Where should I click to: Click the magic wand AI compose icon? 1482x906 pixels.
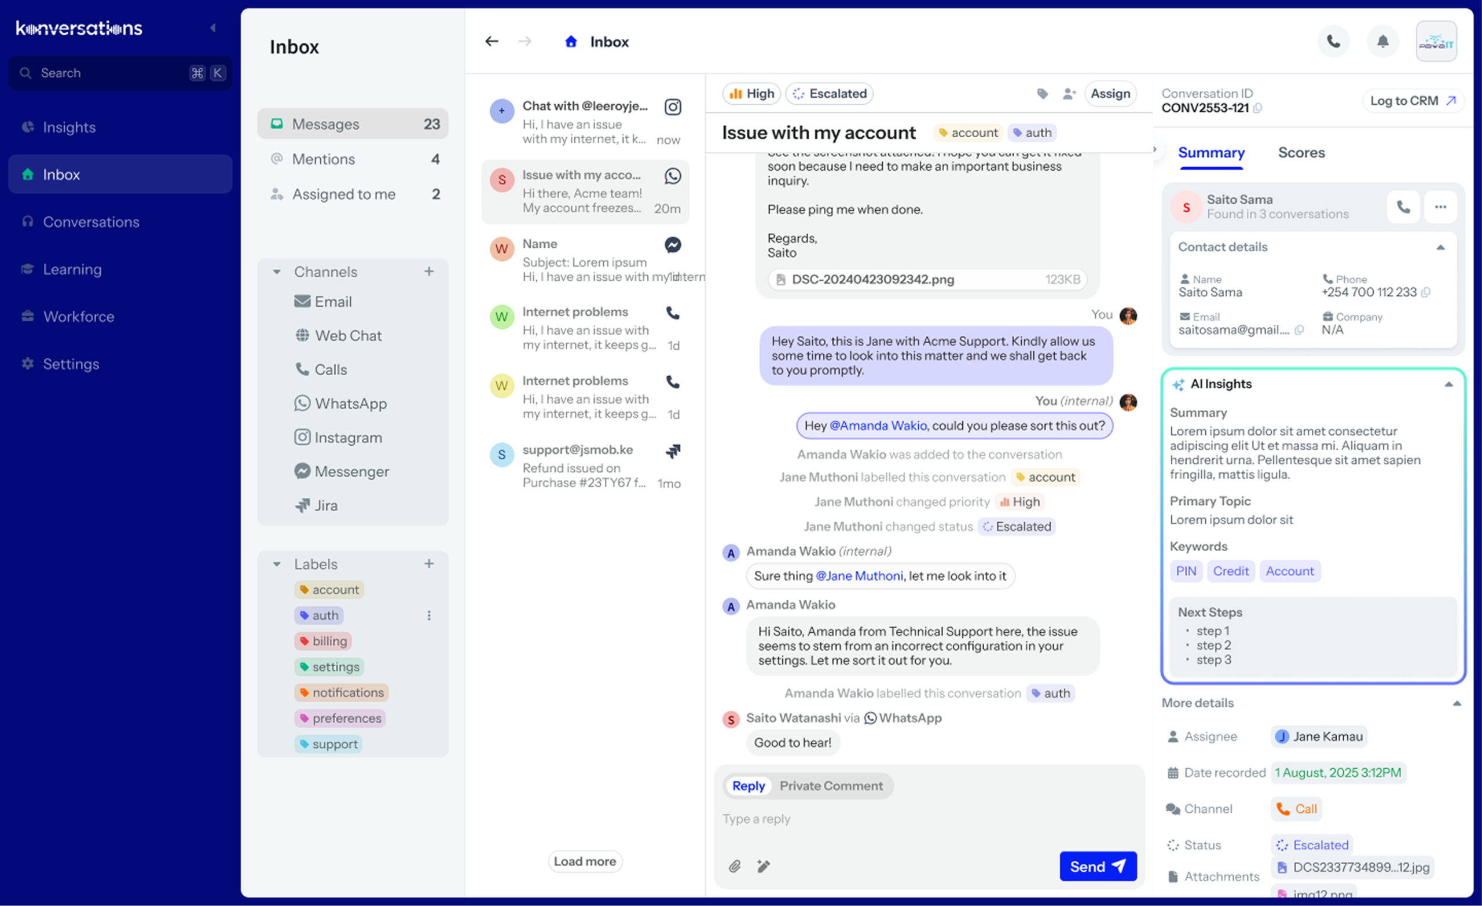[763, 865]
